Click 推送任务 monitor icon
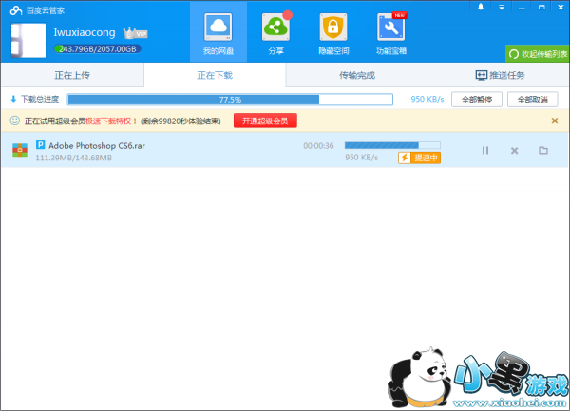The height and width of the screenshot is (411, 570). click(482, 75)
